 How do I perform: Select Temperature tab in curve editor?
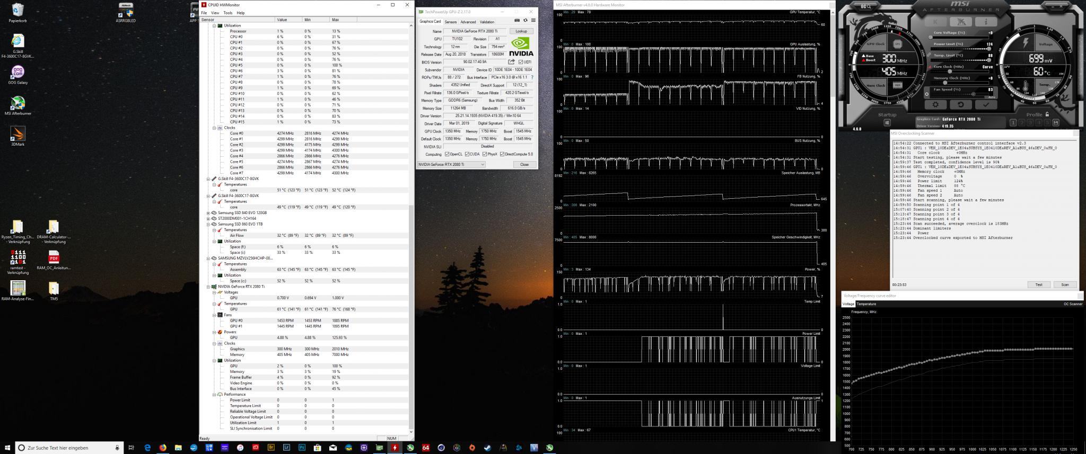(866, 304)
